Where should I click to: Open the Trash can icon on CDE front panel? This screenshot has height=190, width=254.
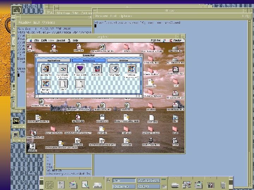(223, 185)
